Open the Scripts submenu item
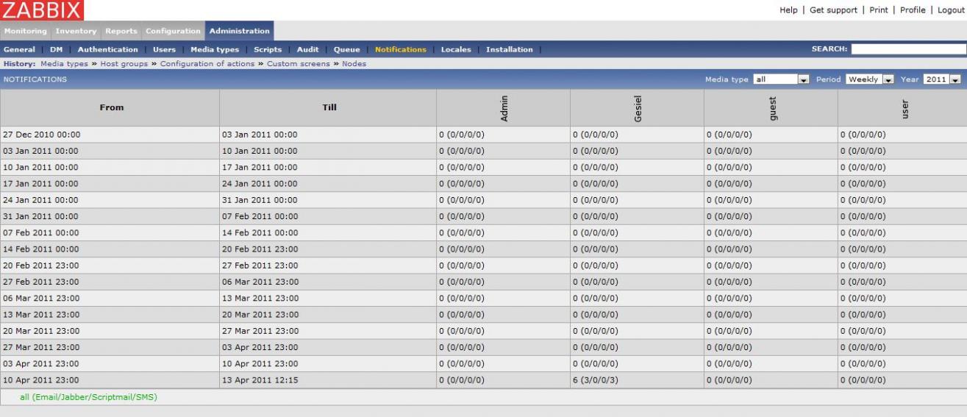The height and width of the screenshot is (417, 967). tap(268, 49)
